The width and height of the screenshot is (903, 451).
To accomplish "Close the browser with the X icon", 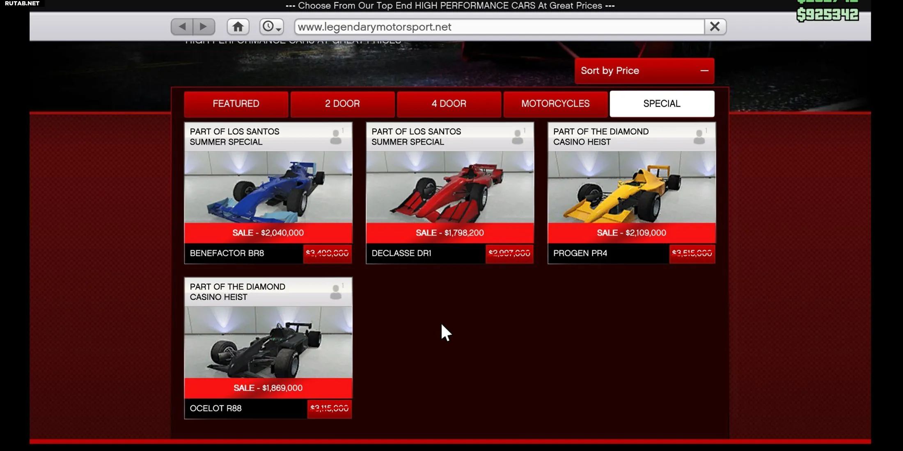I will (x=715, y=27).
